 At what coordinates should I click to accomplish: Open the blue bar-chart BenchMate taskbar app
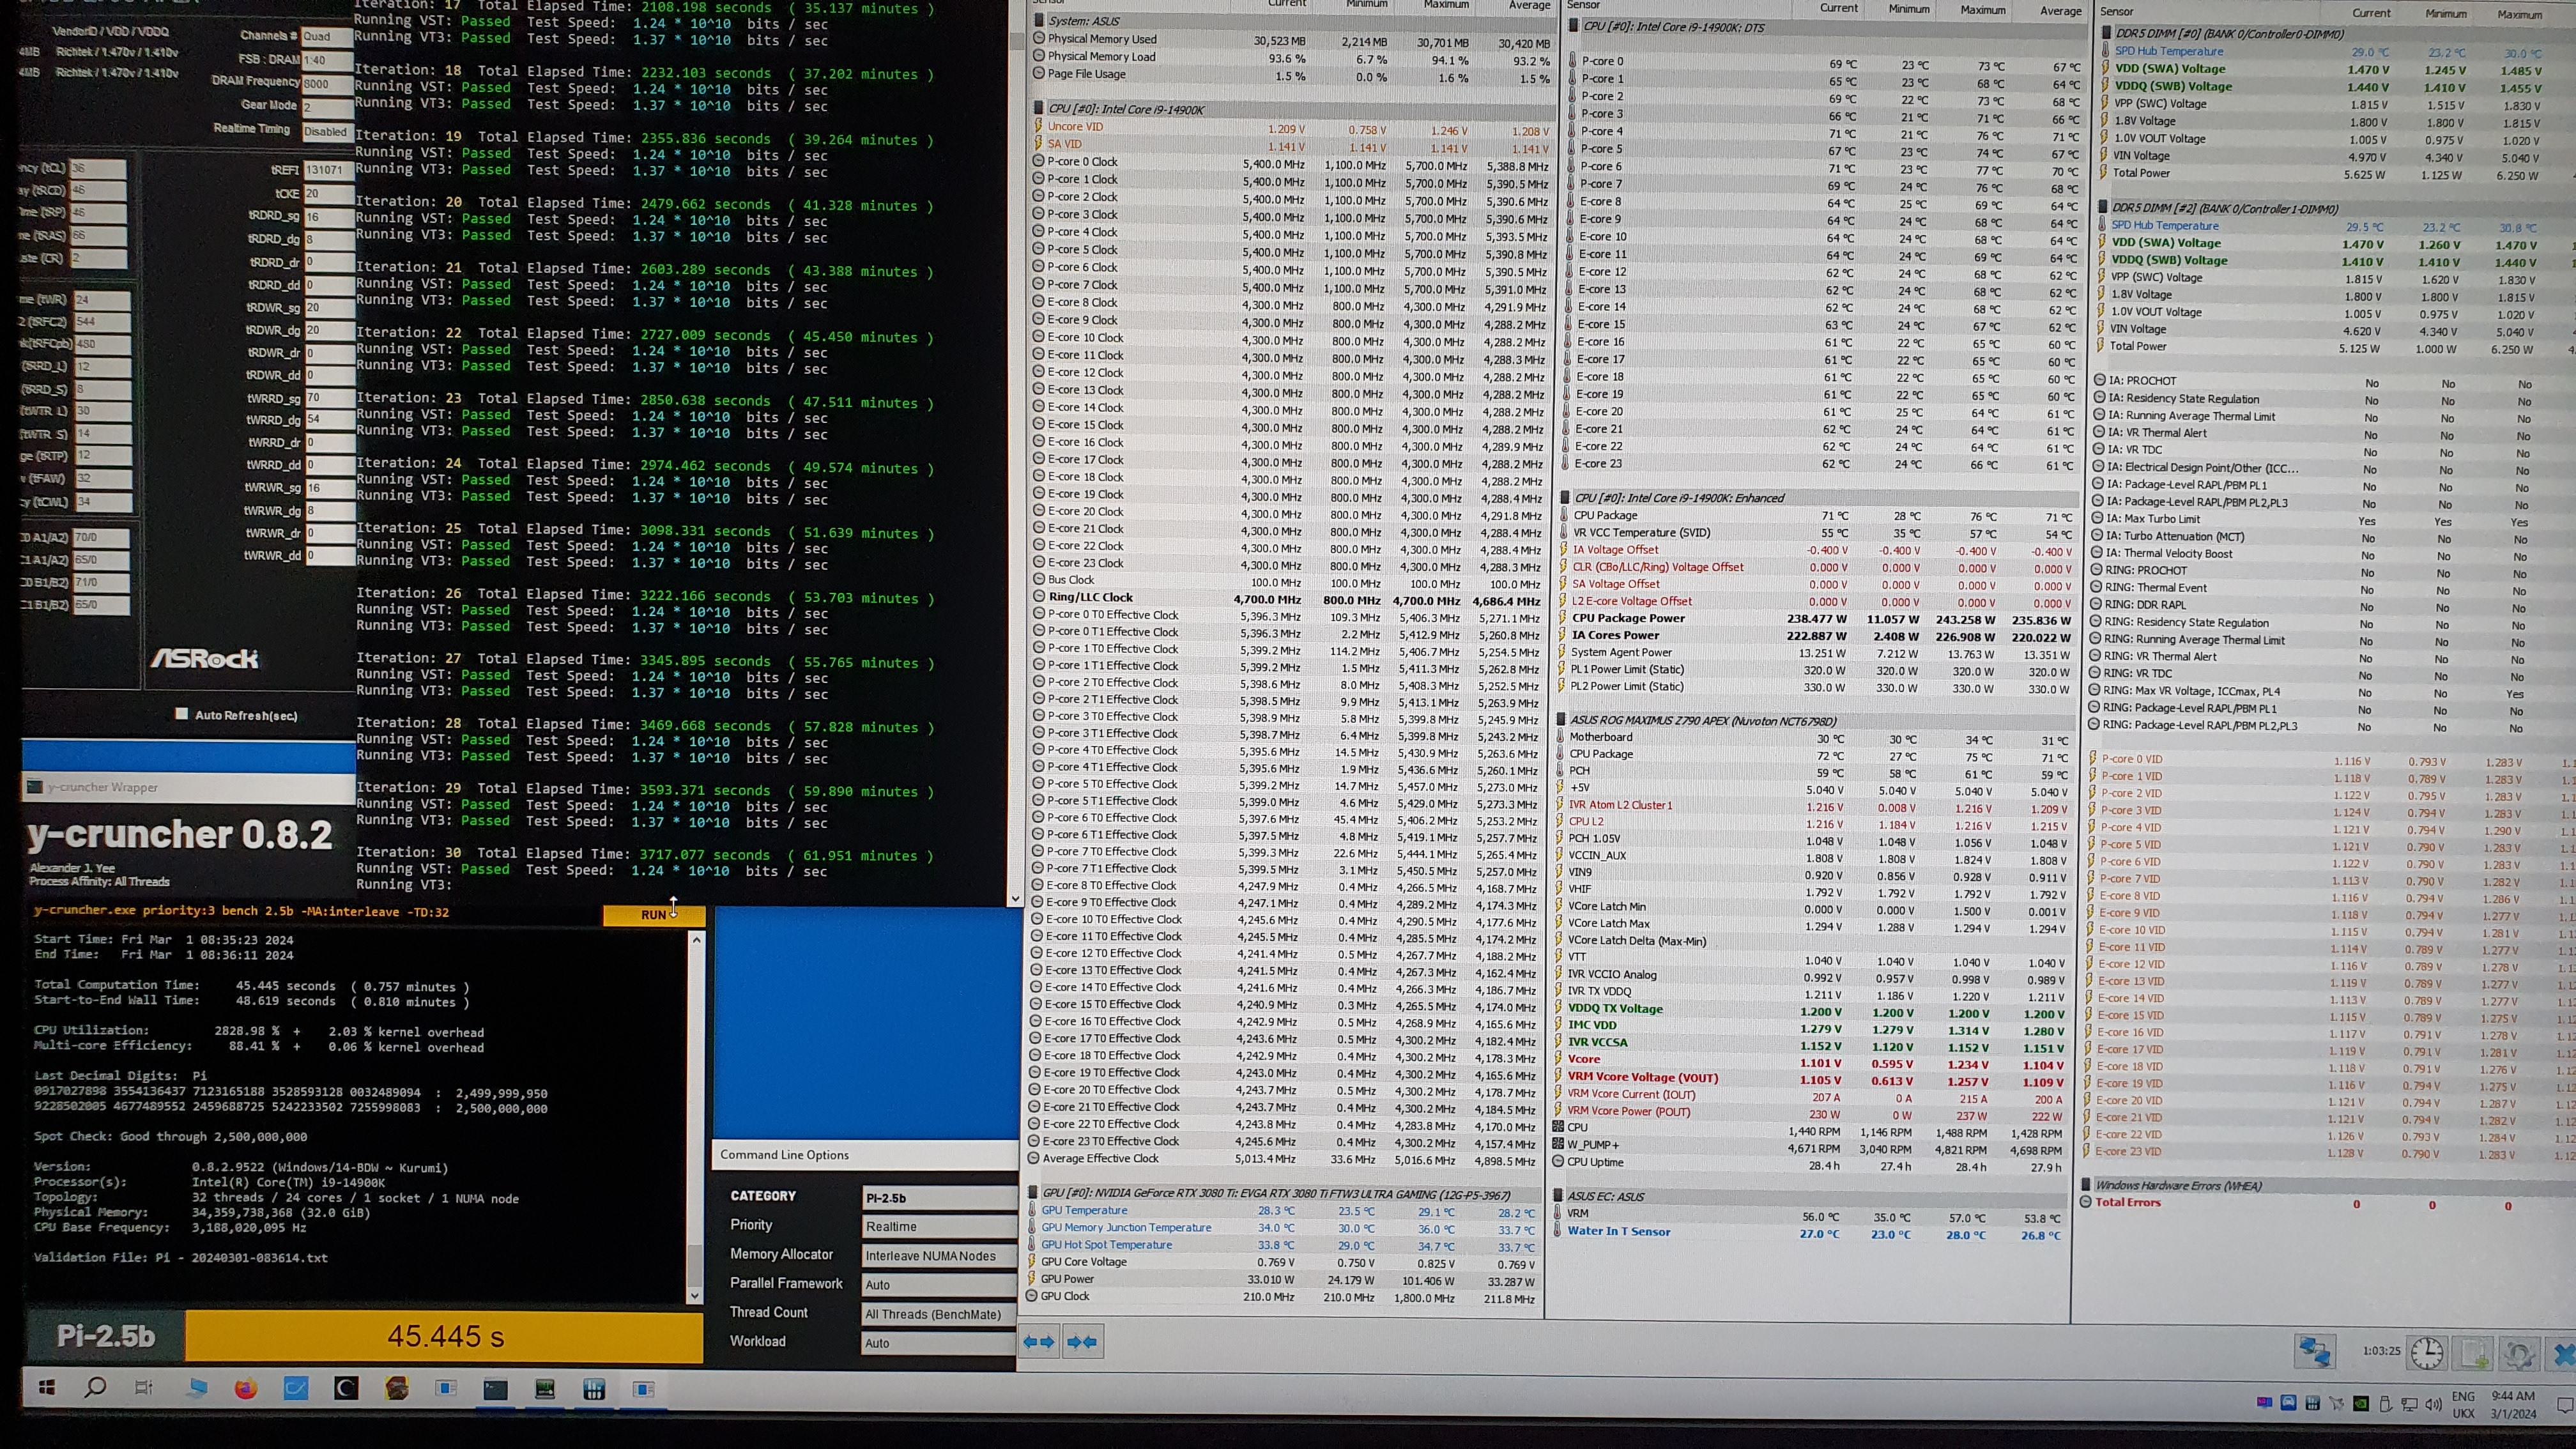tap(594, 1389)
